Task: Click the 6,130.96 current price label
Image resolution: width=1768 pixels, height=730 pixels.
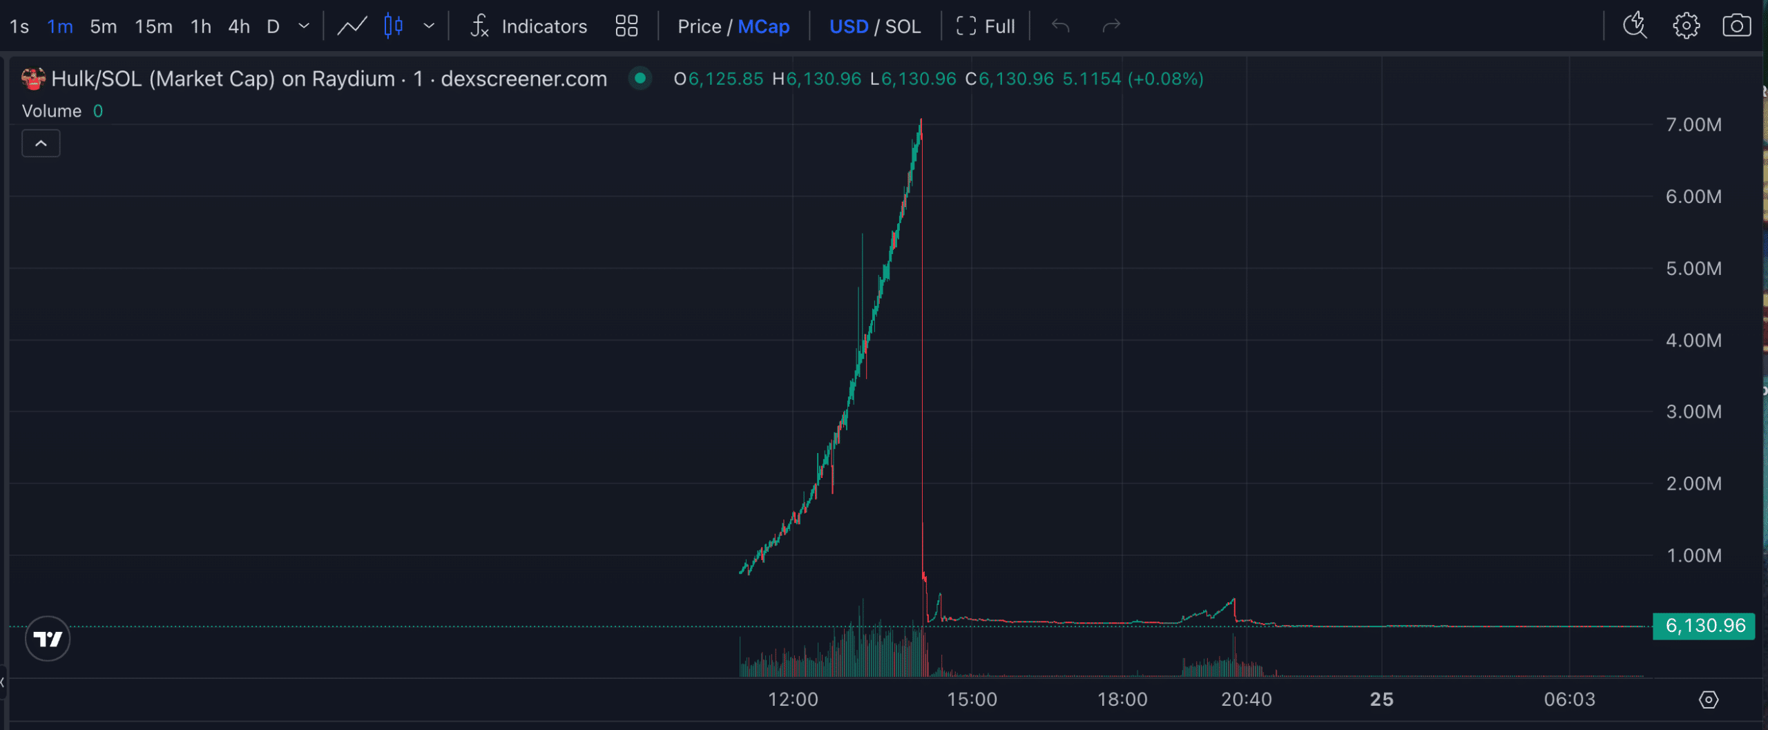Action: (1704, 626)
